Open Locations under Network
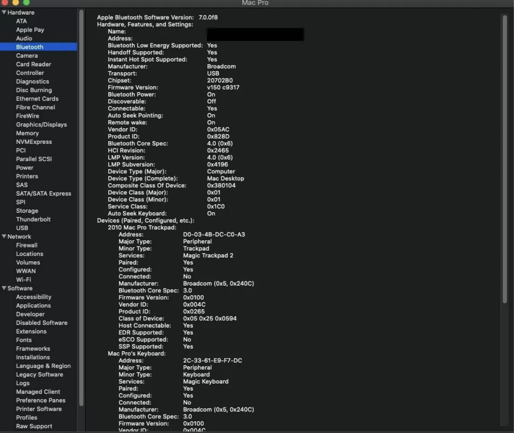514x433 pixels. [30, 253]
